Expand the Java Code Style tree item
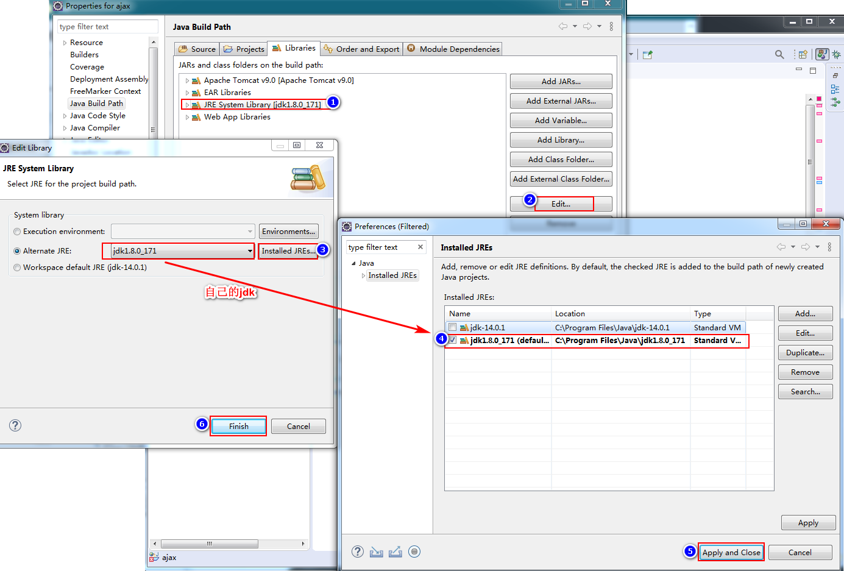The width and height of the screenshot is (844, 571). [x=65, y=116]
